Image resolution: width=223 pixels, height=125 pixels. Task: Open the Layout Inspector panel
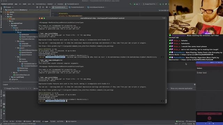pos(191,121)
